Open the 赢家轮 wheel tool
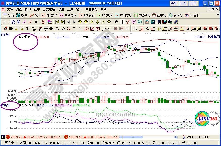This screenshot has width=221, height=146. click(x=176, y=15)
